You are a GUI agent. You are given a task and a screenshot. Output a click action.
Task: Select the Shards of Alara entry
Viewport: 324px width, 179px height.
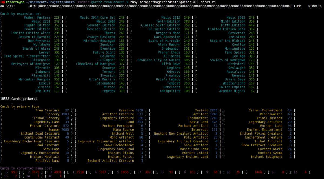(41, 49)
